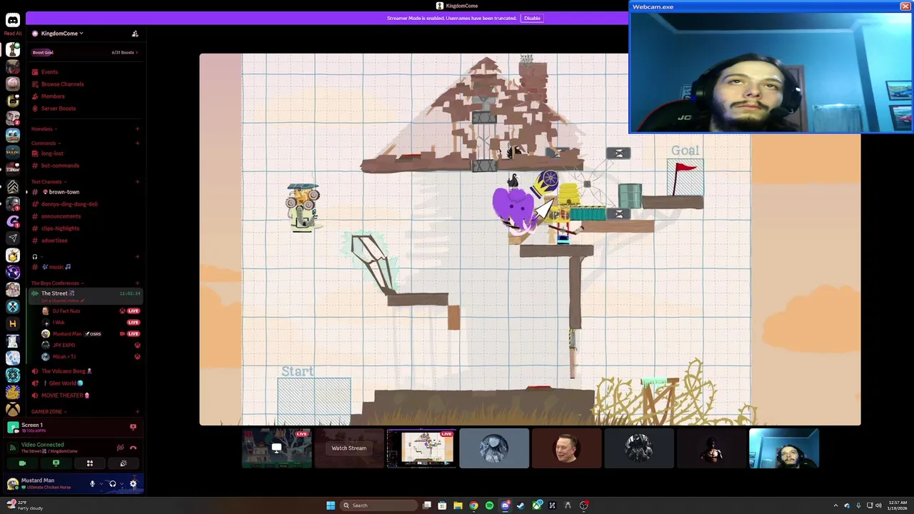Open the soundboard button

tap(124, 463)
